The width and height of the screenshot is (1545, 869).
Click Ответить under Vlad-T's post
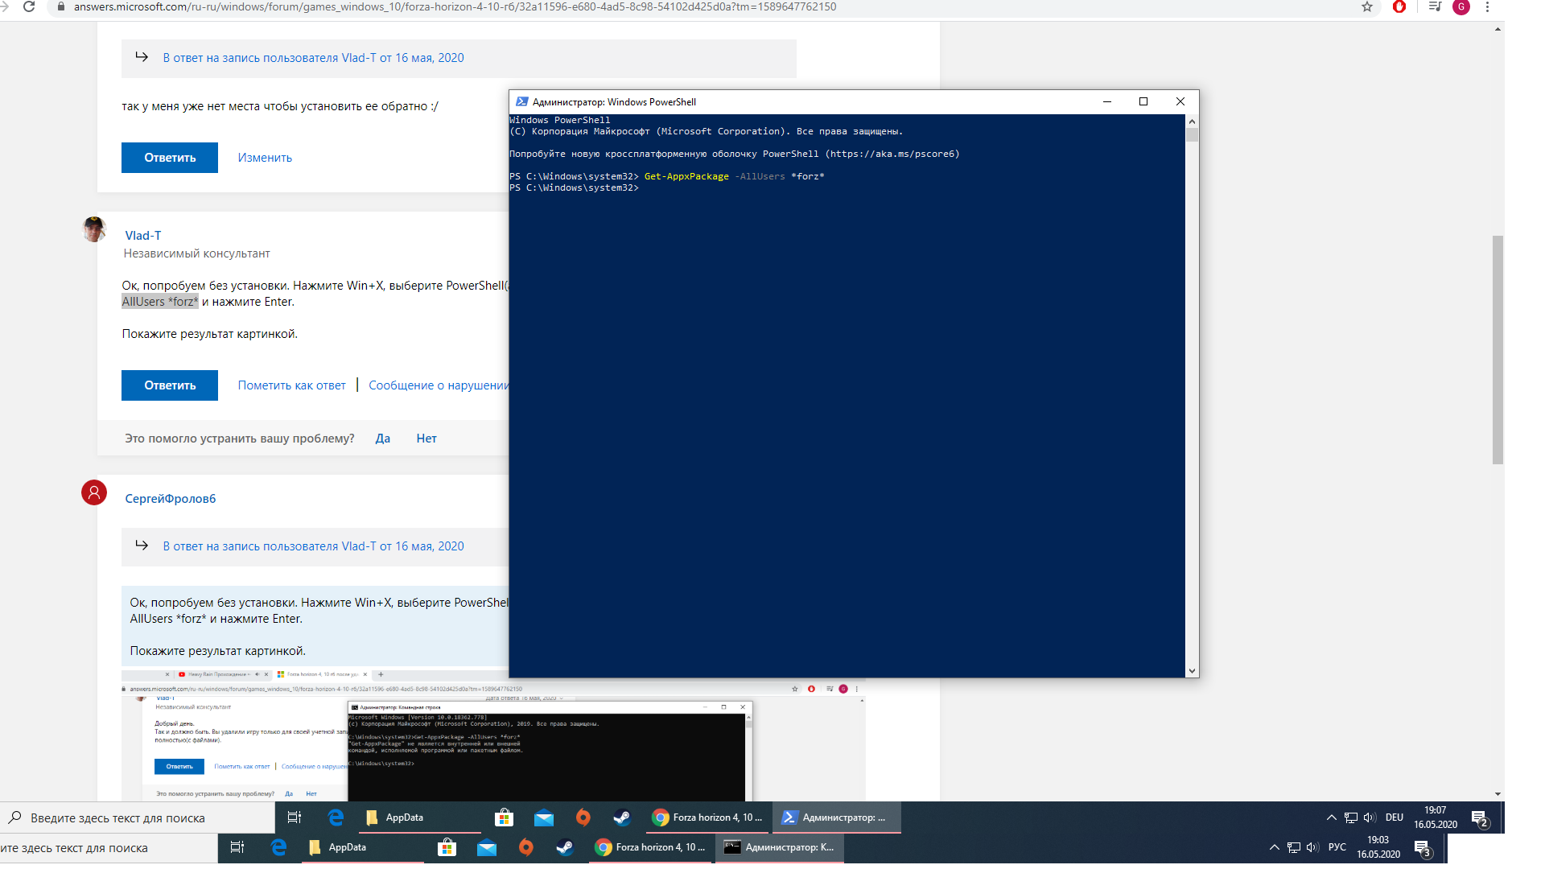(x=170, y=385)
